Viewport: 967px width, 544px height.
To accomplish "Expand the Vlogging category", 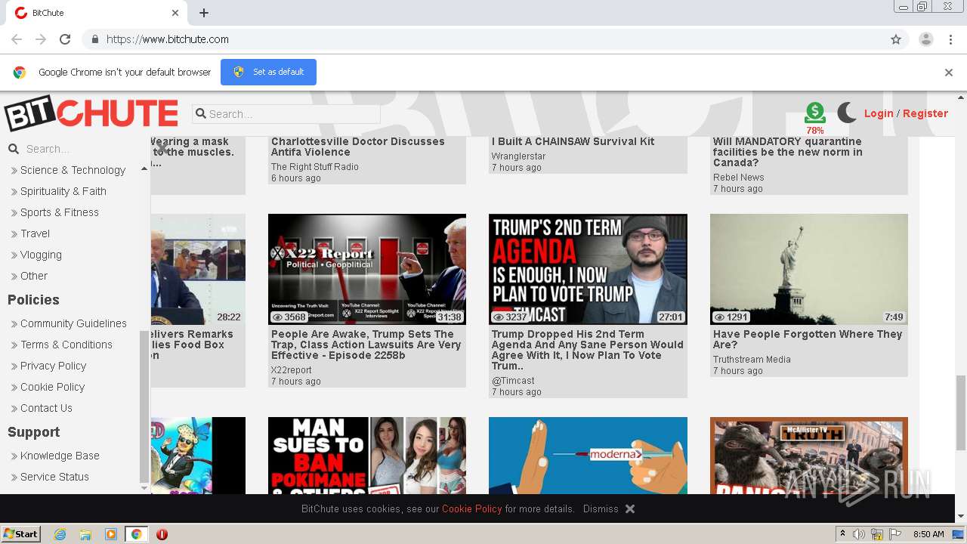I will click(x=41, y=255).
